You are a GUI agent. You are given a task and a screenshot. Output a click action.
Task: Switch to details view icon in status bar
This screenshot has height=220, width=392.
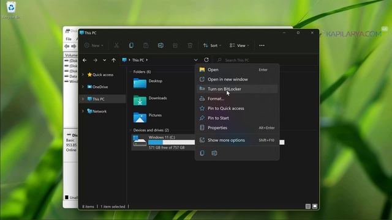tap(308, 207)
